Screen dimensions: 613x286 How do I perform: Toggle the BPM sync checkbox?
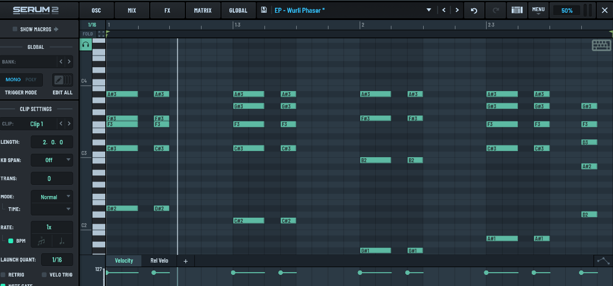pyautogui.click(x=11, y=241)
